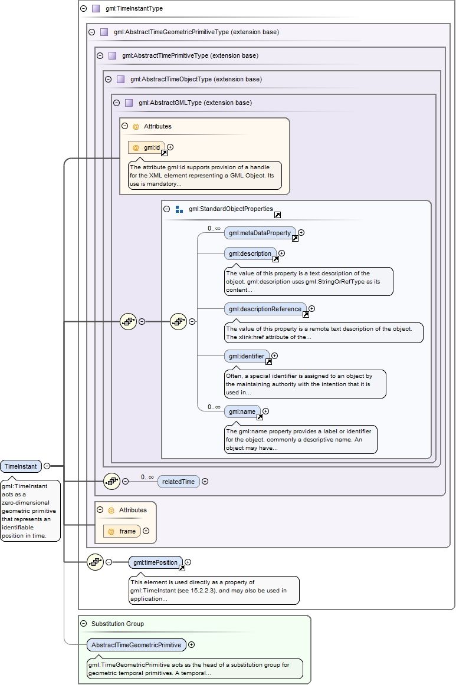Collapse the gml:TimeInstantType box
The height and width of the screenshot is (685, 456).
tap(83, 9)
